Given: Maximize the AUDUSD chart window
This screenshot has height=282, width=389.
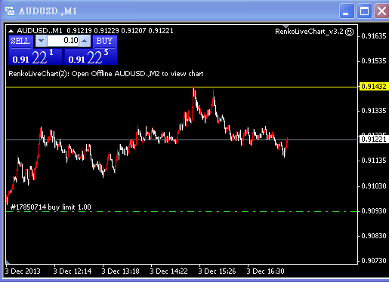Looking at the screenshot, I should (x=364, y=11).
